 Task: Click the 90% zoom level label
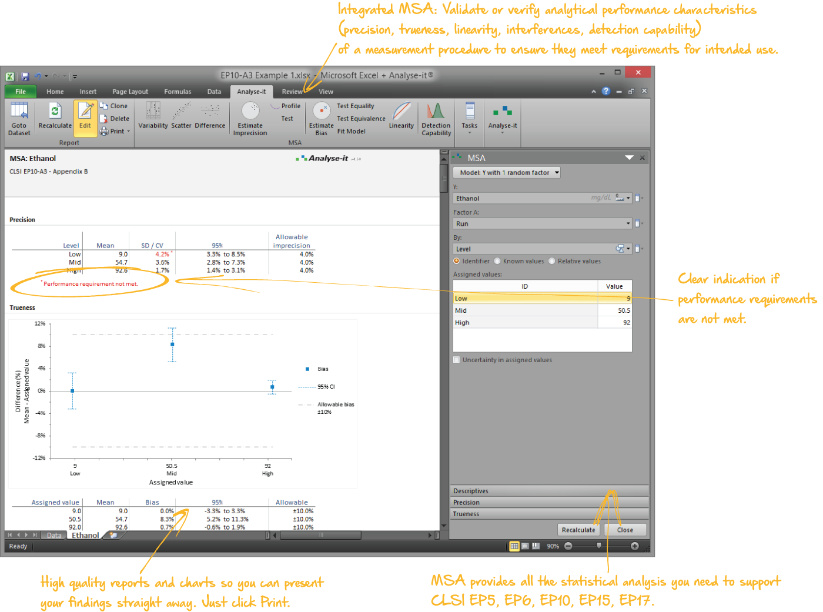[553, 546]
